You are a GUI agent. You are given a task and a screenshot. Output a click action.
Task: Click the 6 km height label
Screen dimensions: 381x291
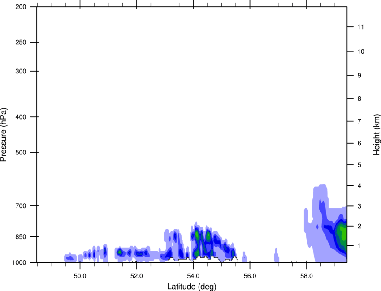click(359, 143)
